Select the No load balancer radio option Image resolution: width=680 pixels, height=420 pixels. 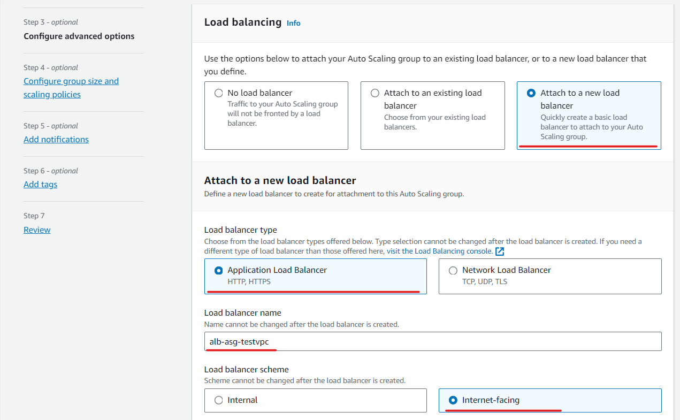[x=218, y=93]
